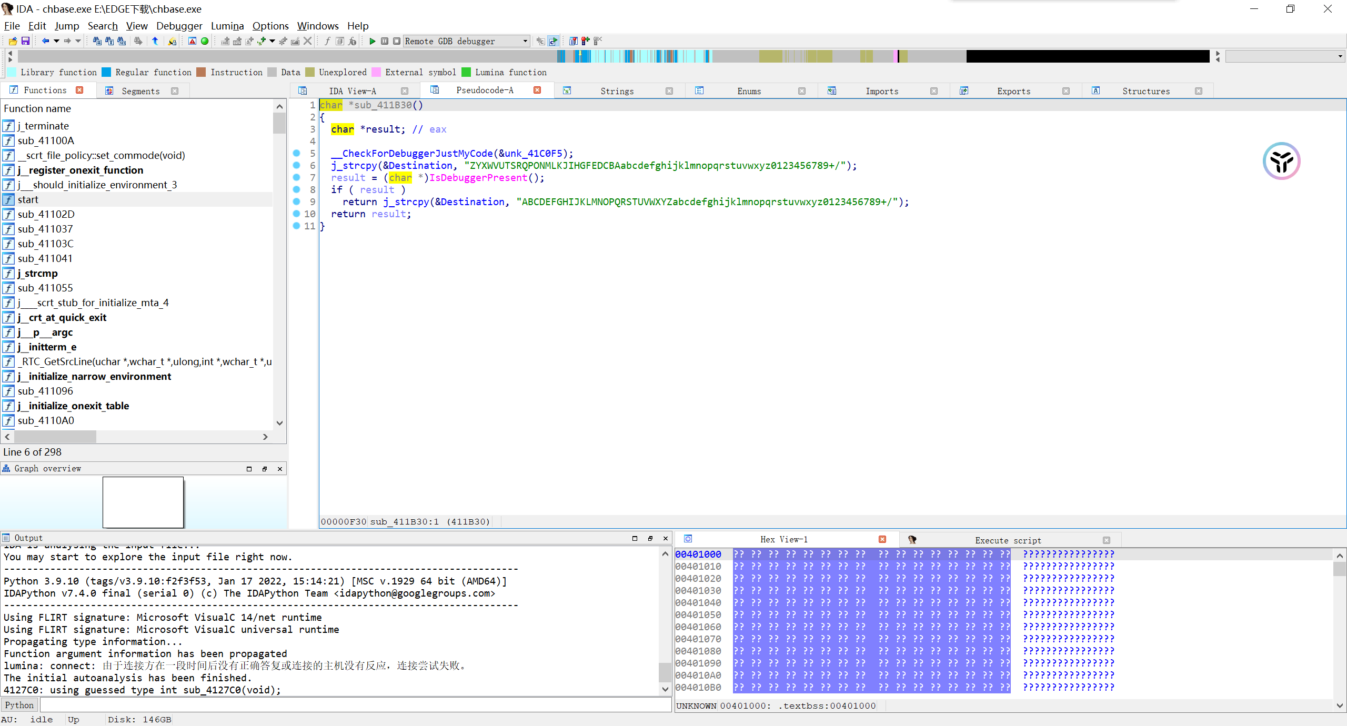Toggle breakpoint dot on line 5
This screenshot has width=1347, height=726.
[296, 153]
